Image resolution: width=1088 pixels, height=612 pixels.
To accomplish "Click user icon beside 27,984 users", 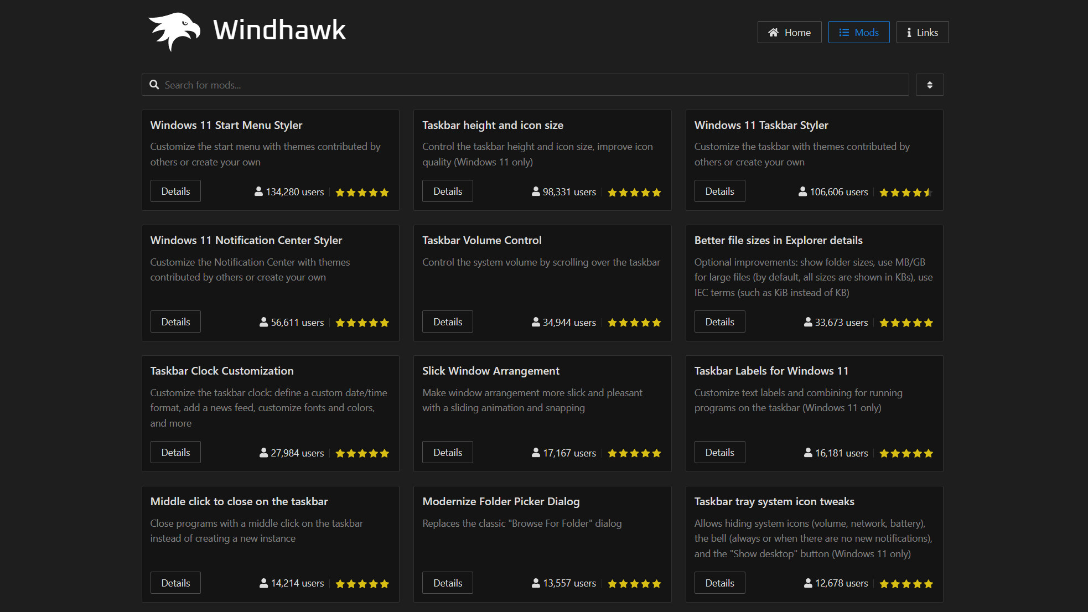I will point(263,453).
